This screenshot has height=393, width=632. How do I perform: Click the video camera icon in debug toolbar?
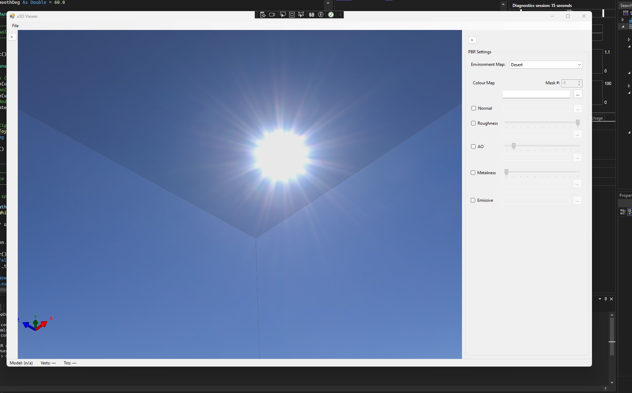pyautogui.click(x=272, y=15)
